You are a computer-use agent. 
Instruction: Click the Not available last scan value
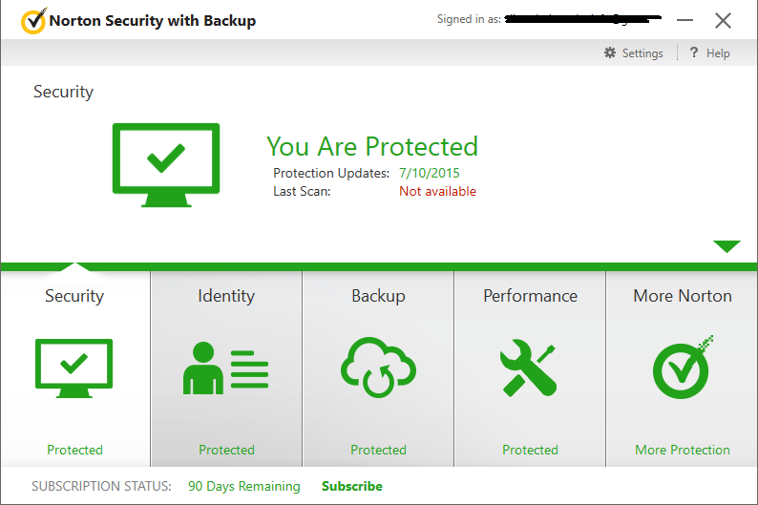437,191
